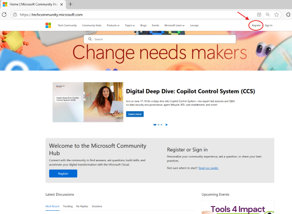Switch to the Most Recent tab
Image resolution: width=292 pixels, height=214 pixels.
coord(52,206)
